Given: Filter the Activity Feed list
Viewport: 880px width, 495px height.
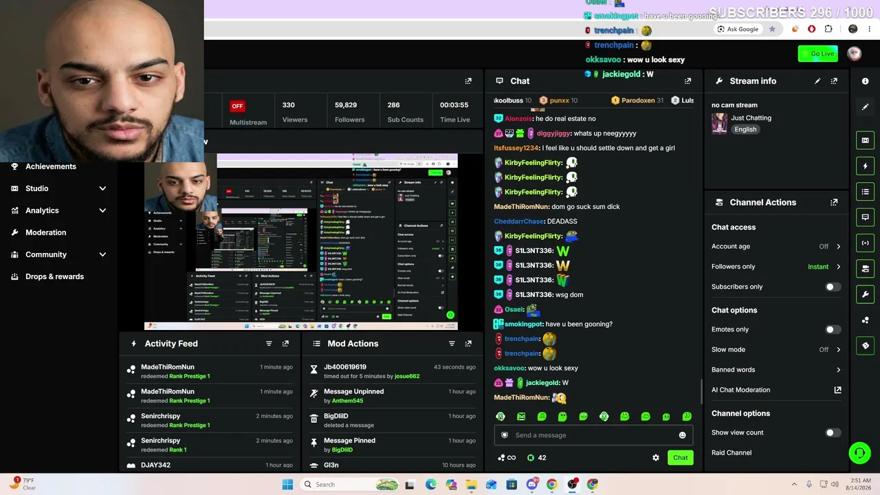Looking at the screenshot, I should (x=269, y=344).
